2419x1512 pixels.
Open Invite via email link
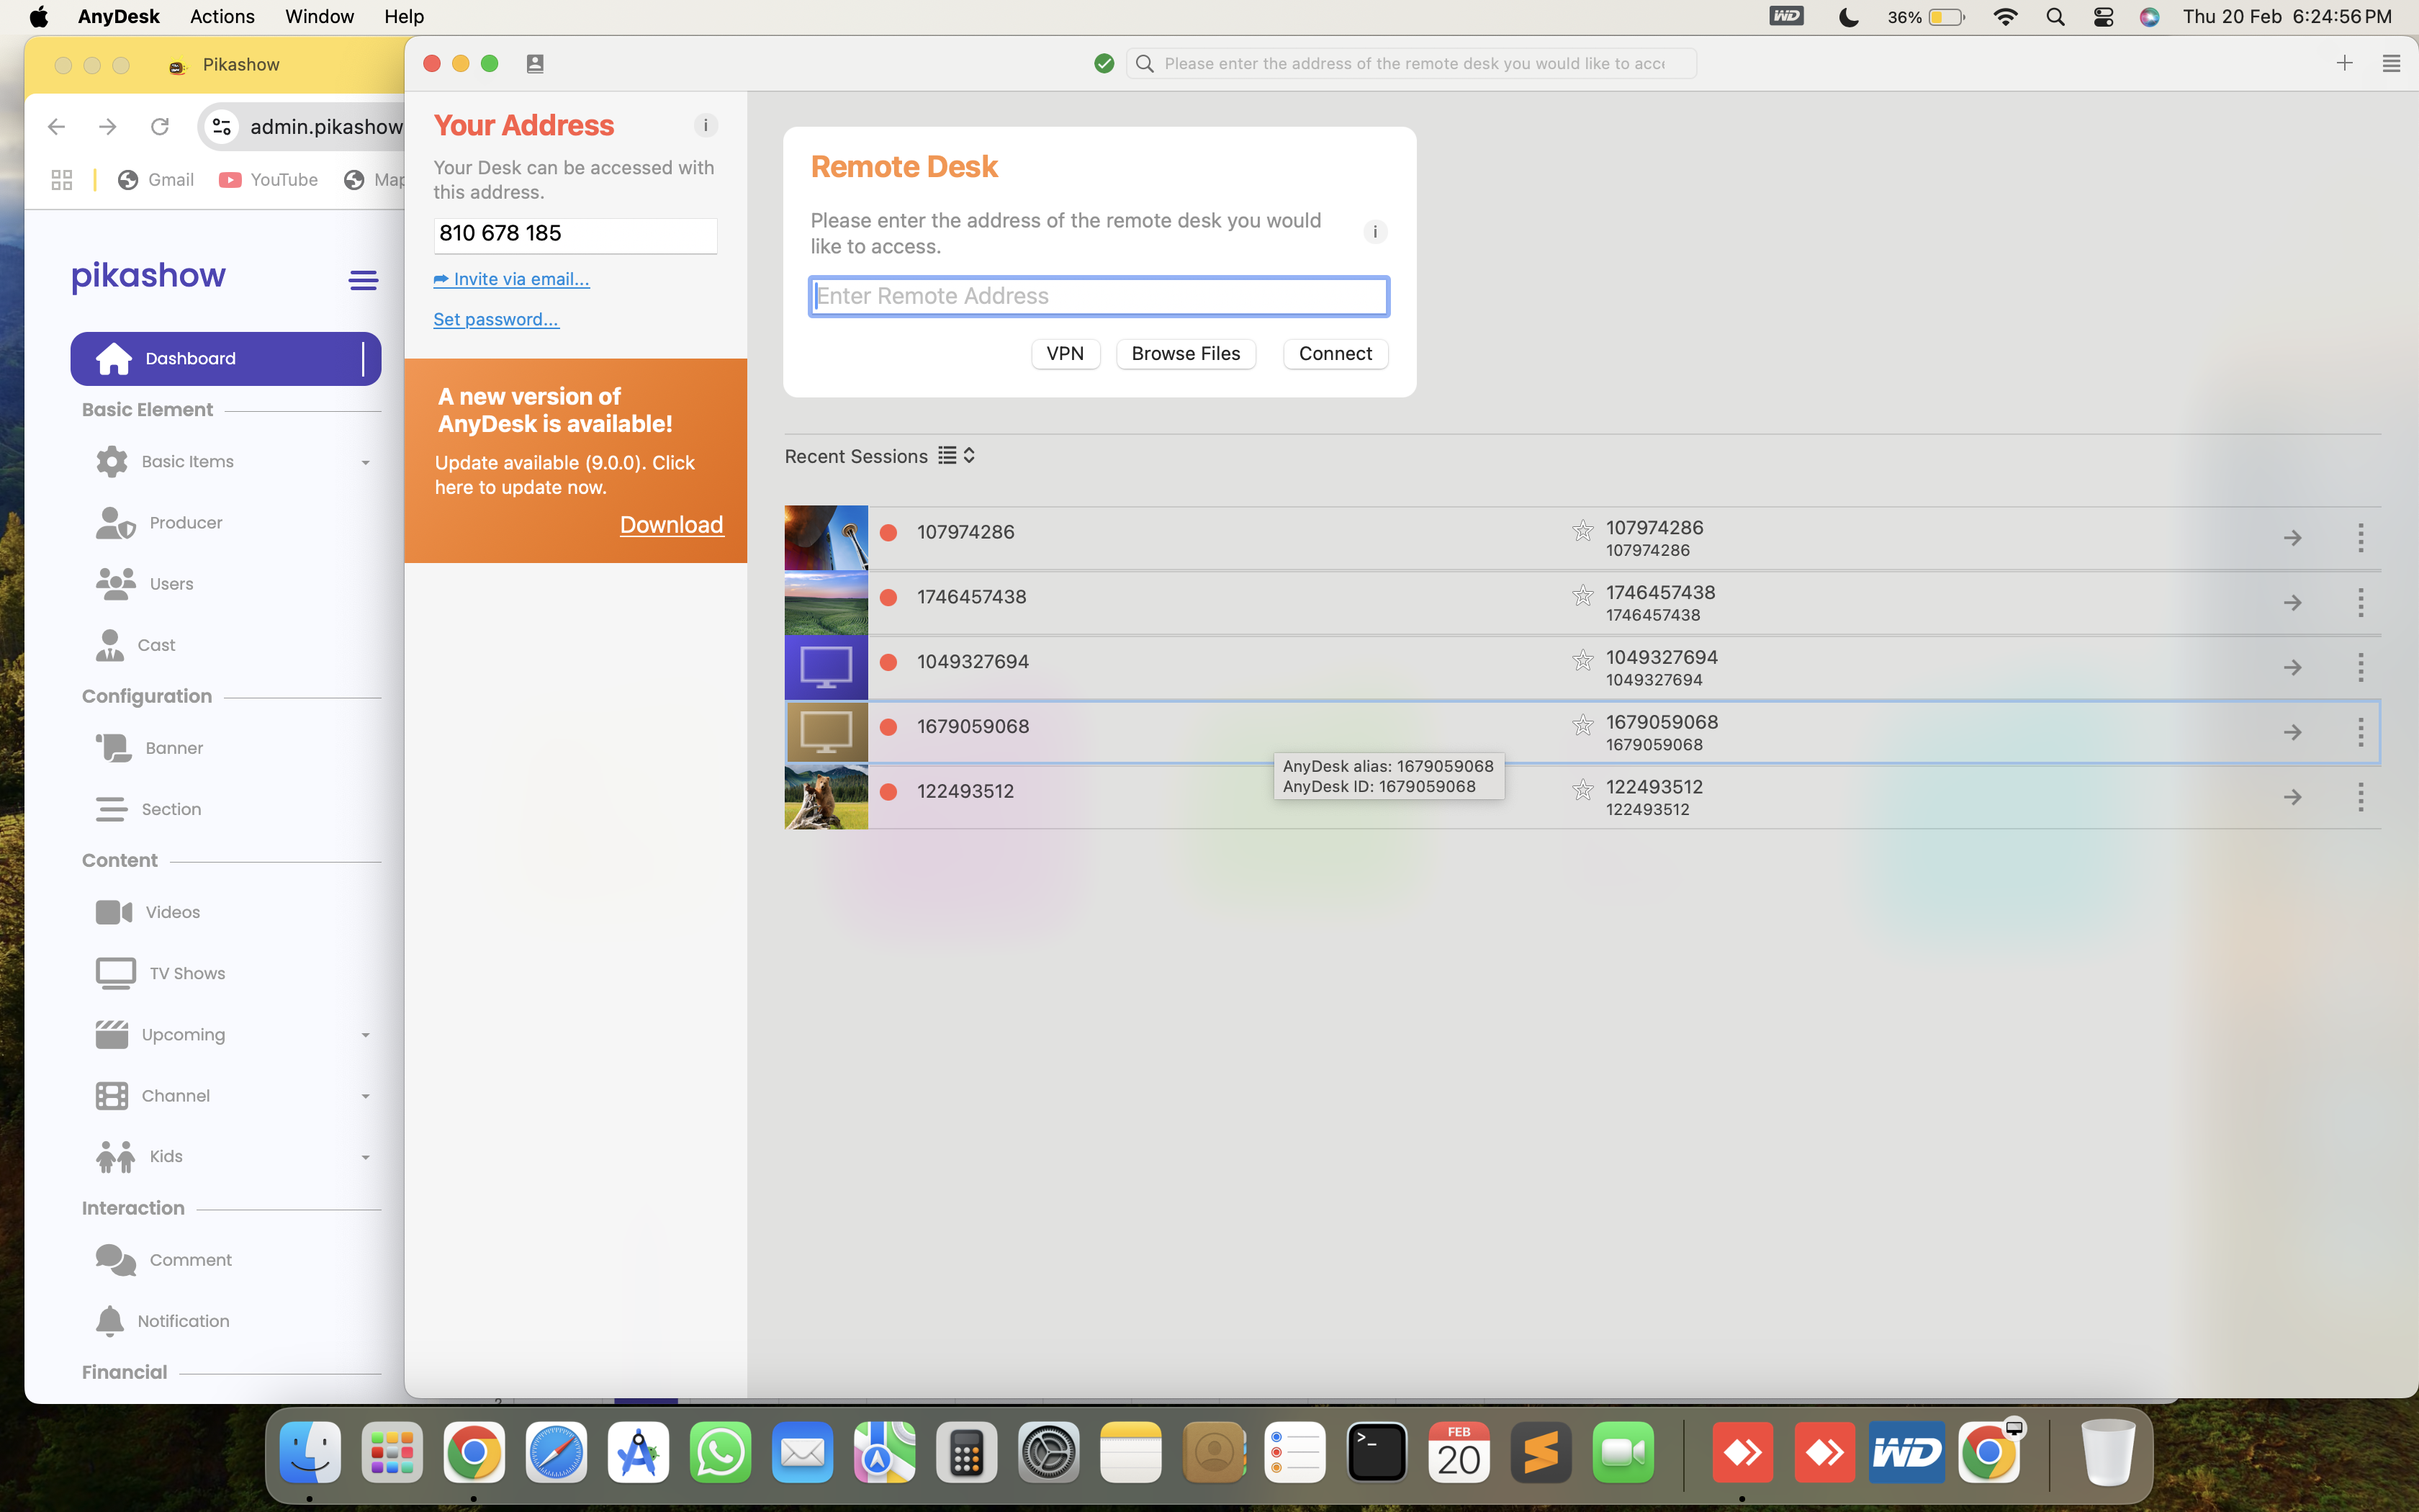pos(510,279)
